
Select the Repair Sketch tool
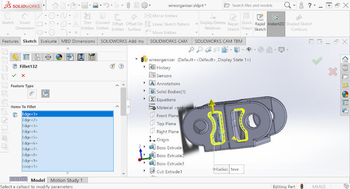click(233, 23)
